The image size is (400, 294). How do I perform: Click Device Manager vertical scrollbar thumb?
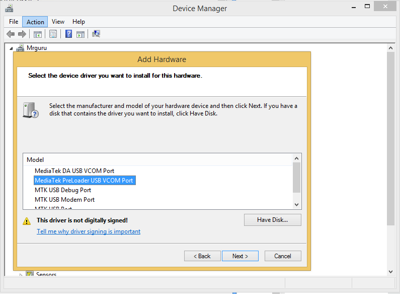click(390, 139)
